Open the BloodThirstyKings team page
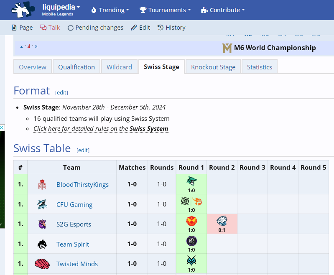Viewport: 334px width, 275px height. 82,184
